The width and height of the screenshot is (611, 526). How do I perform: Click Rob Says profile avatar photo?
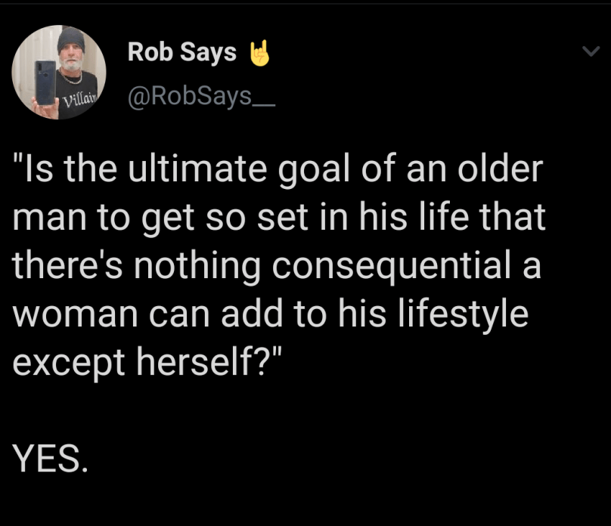pyautogui.click(x=59, y=72)
